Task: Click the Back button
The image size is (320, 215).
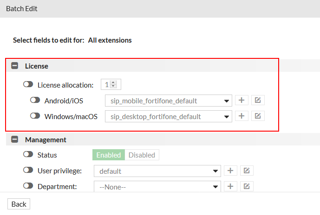Action: click(x=19, y=204)
